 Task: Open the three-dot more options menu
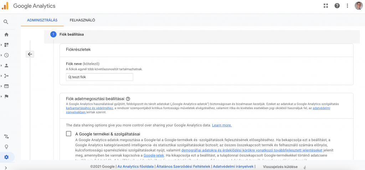pyautogui.click(x=348, y=6)
